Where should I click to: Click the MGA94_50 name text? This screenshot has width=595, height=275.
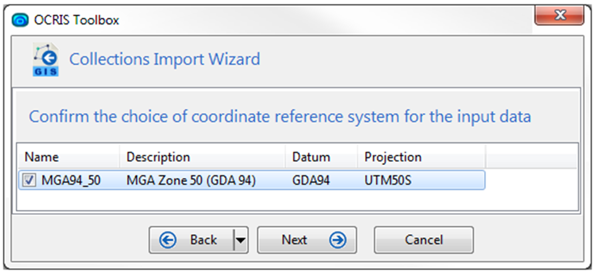71,181
